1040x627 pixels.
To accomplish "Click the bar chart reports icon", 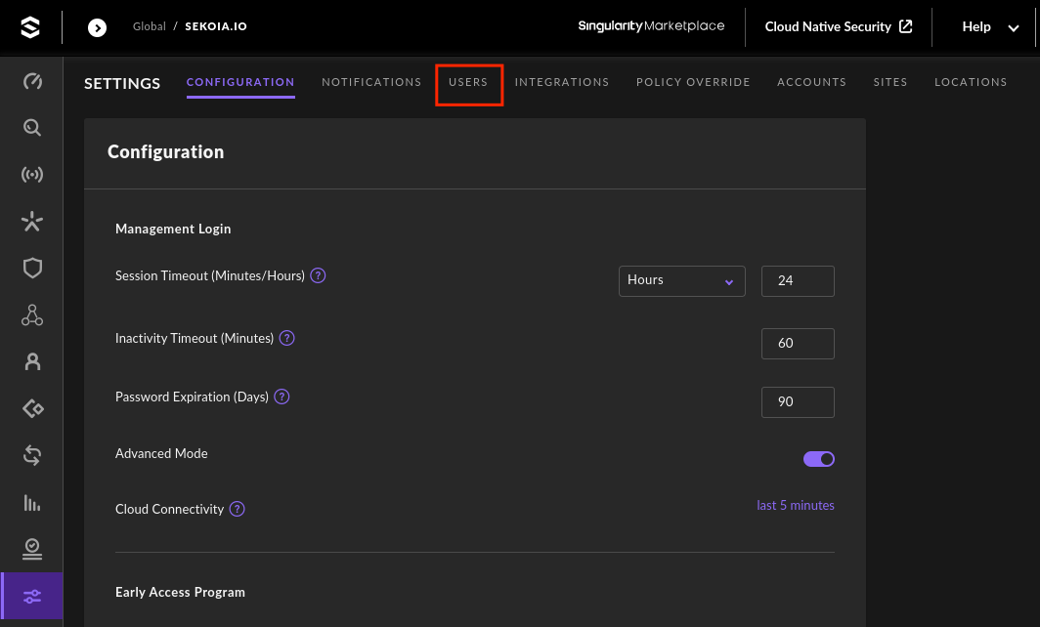I will (x=32, y=503).
